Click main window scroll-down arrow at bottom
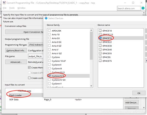This screenshot has height=115, width=147. [144, 108]
